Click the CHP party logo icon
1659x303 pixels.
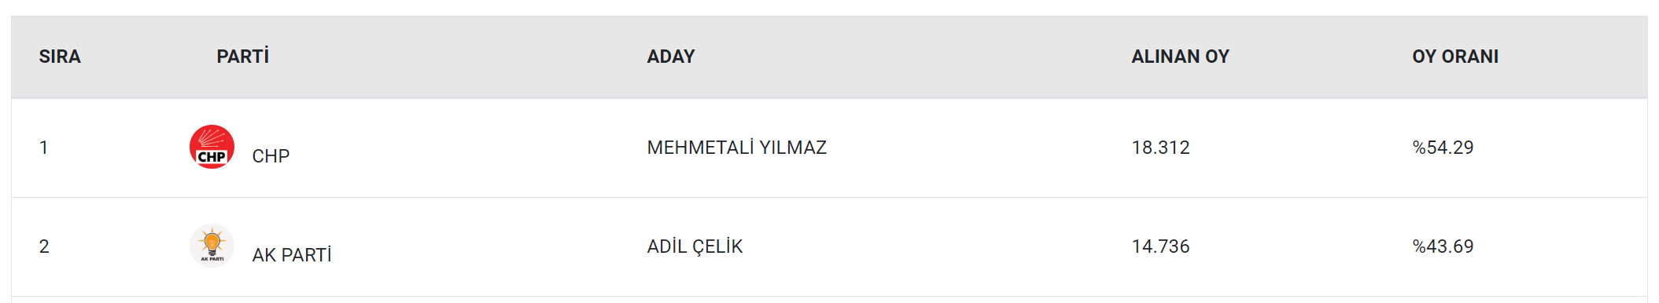coord(212,147)
